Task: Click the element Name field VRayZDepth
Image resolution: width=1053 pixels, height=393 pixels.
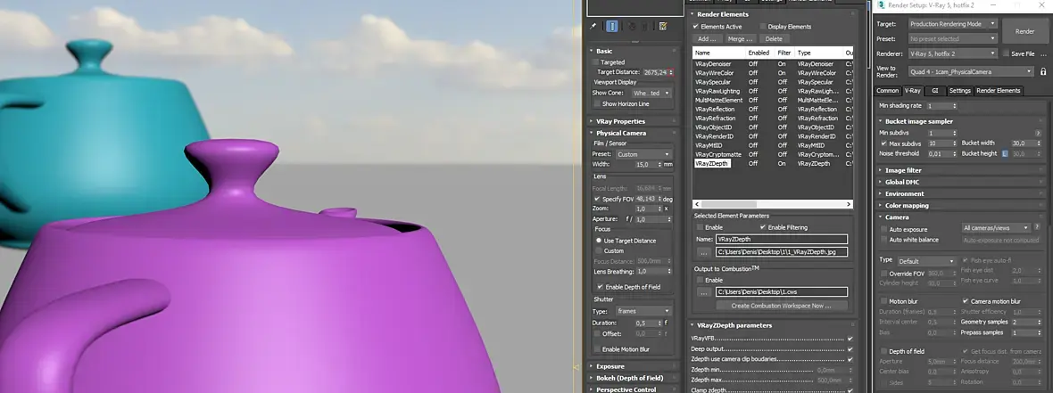Action: coord(781,239)
